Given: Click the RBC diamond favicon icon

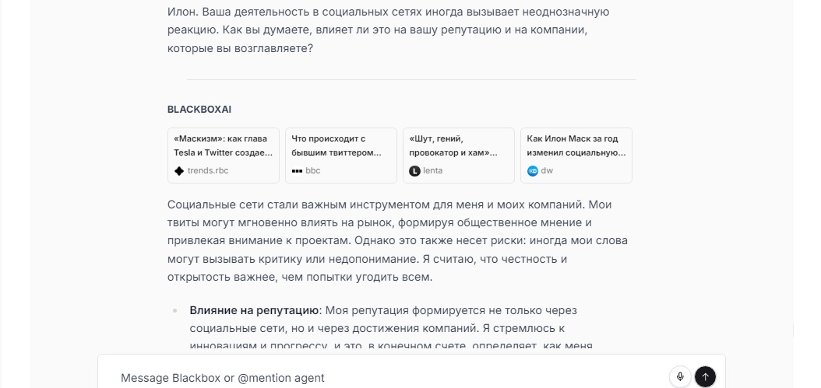Looking at the screenshot, I should 178,170.
